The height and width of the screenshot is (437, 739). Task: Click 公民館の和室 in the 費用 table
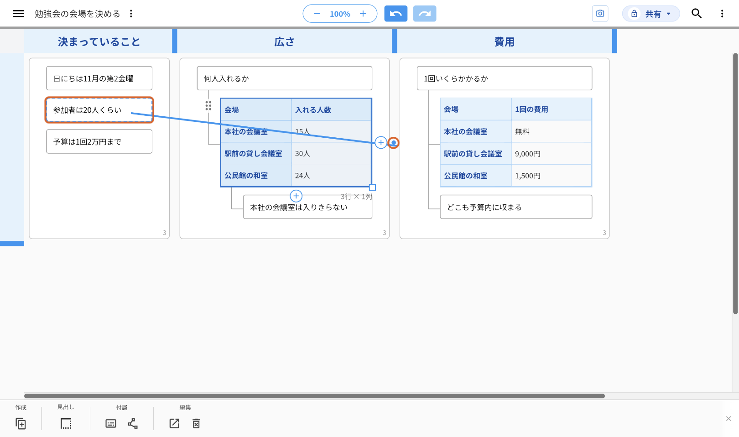click(476, 176)
